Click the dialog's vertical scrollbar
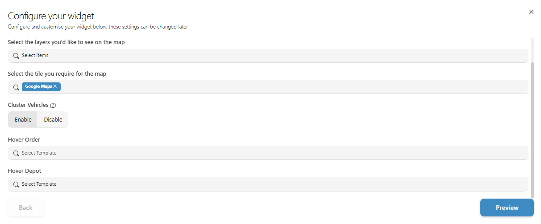541x224 pixels. click(532, 129)
